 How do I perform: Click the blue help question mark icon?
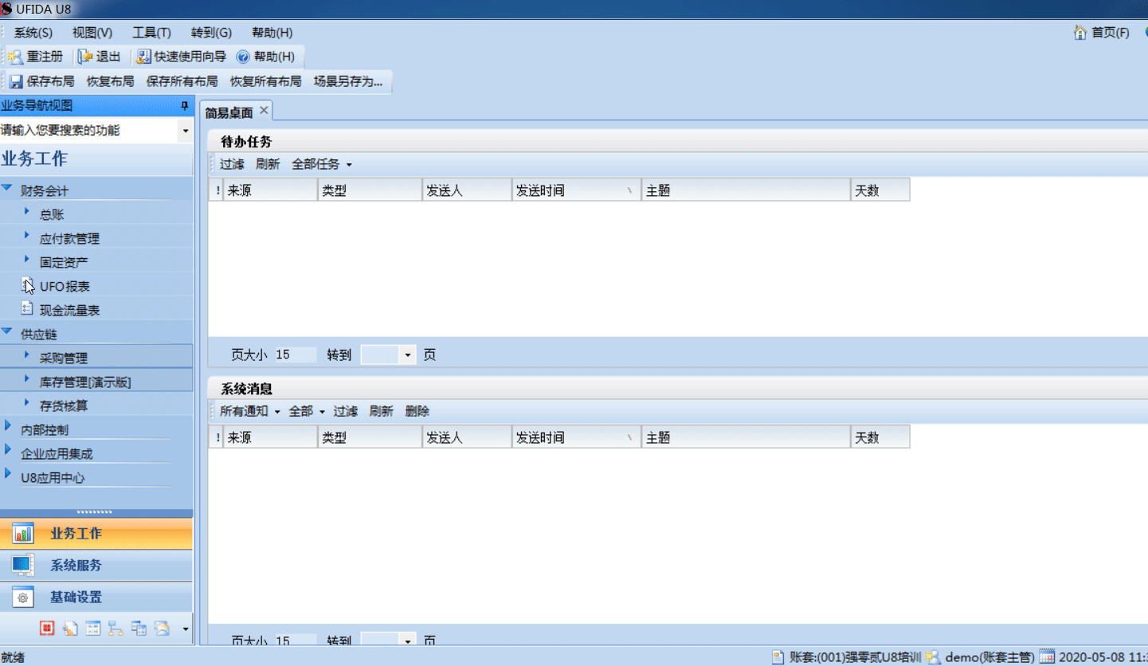coord(243,57)
